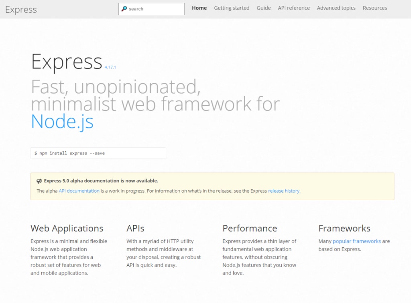Click the large Express title heading
This screenshot has height=303, width=411.
(x=67, y=62)
